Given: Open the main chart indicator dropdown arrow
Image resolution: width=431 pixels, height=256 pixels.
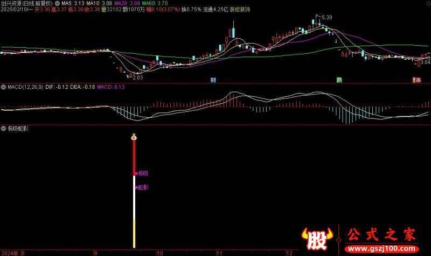Looking at the screenshot, I should (57, 4).
